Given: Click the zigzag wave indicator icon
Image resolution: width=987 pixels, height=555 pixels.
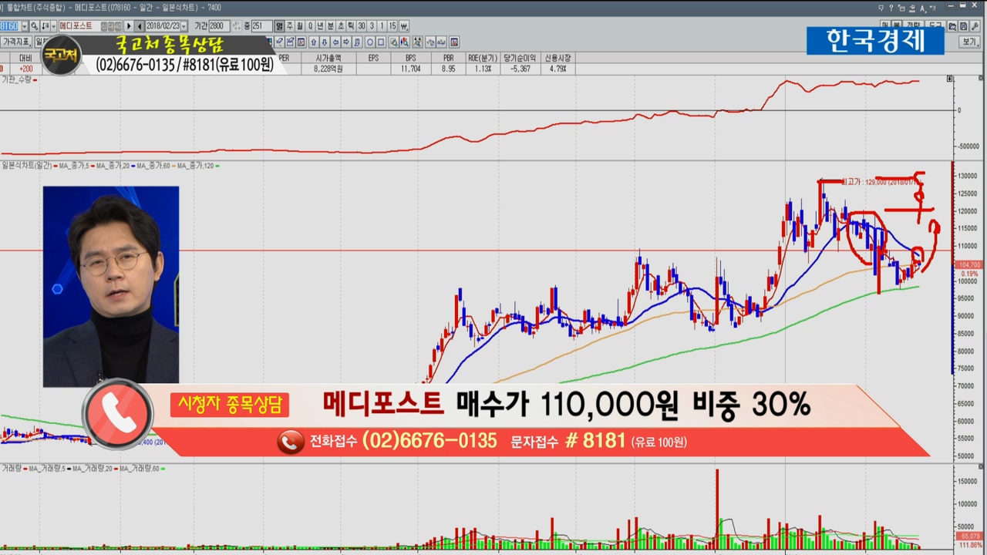Looking at the screenshot, I should (x=441, y=42).
